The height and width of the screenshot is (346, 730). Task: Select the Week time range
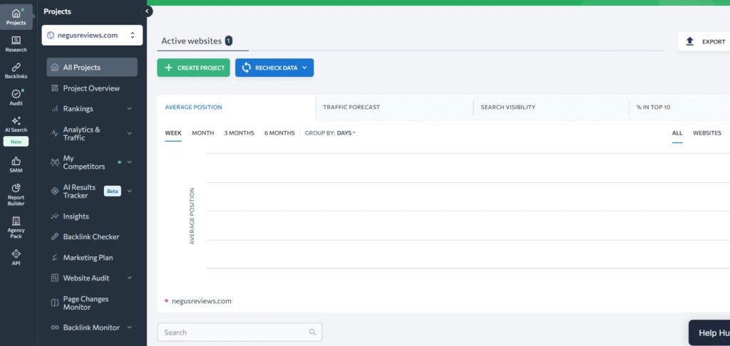[173, 133]
